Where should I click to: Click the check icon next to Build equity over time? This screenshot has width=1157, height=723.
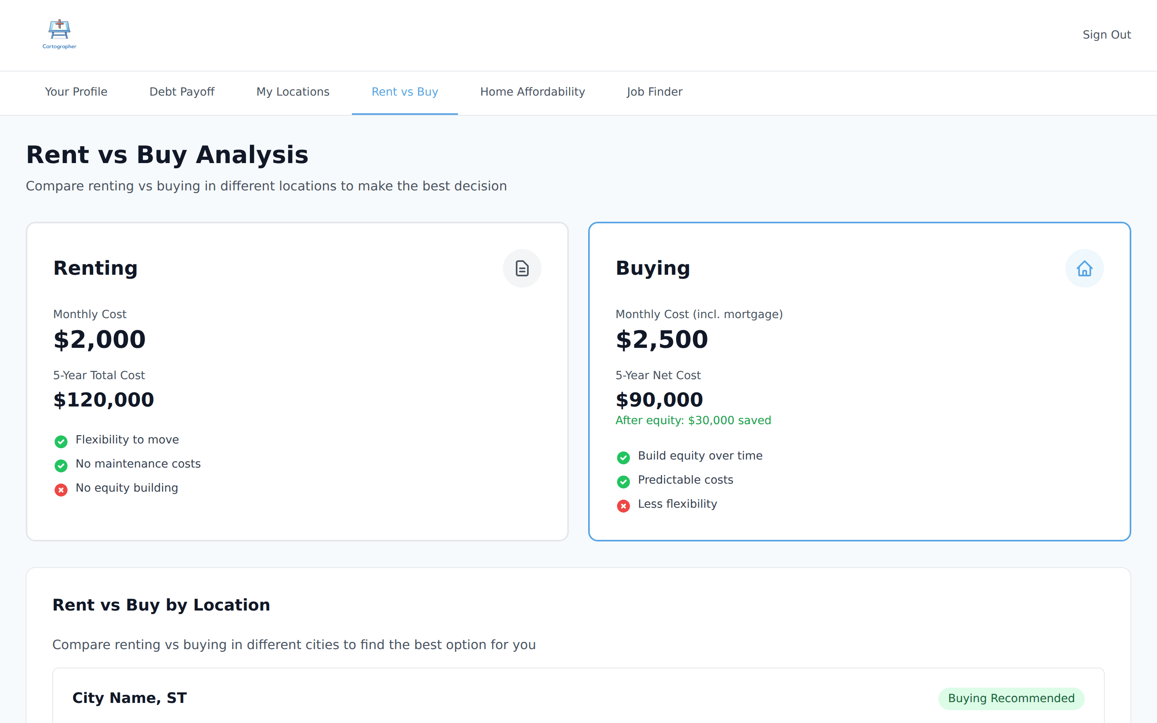coord(623,457)
